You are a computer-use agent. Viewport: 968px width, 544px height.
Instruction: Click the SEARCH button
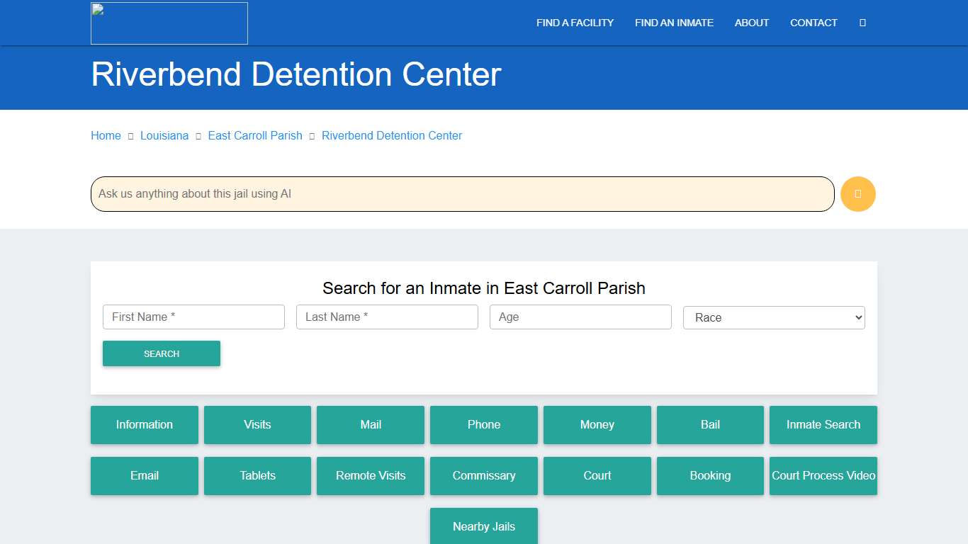coord(161,353)
